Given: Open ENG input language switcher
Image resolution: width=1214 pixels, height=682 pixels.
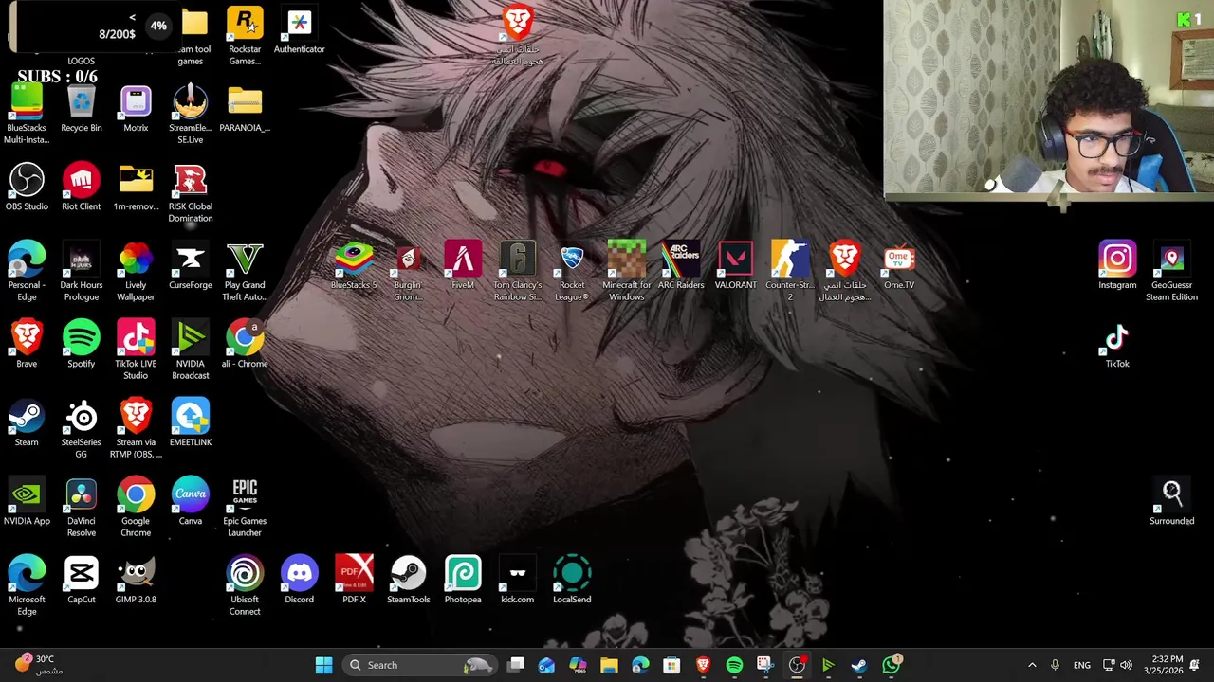Looking at the screenshot, I should tap(1081, 665).
